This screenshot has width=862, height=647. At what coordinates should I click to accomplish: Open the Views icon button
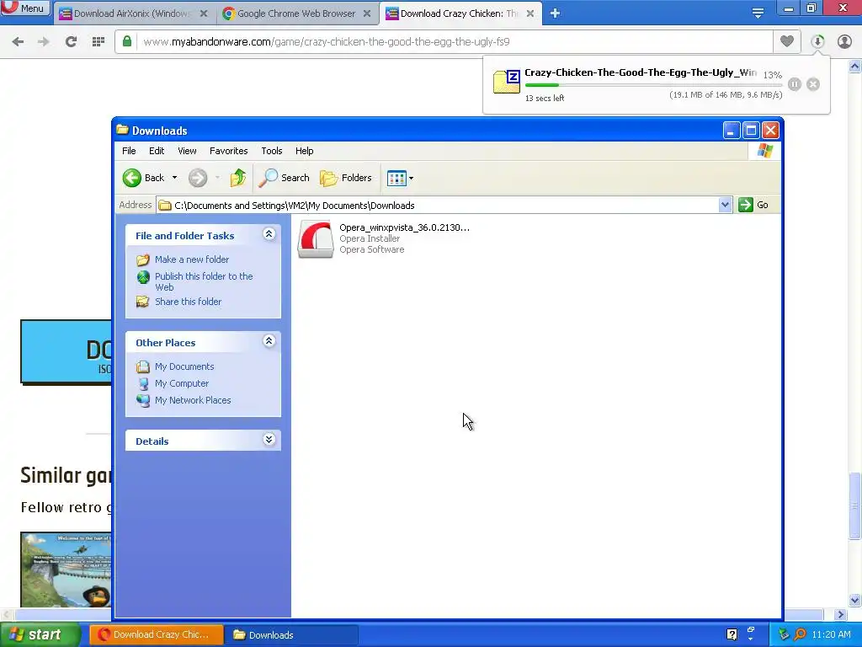click(396, 178)
